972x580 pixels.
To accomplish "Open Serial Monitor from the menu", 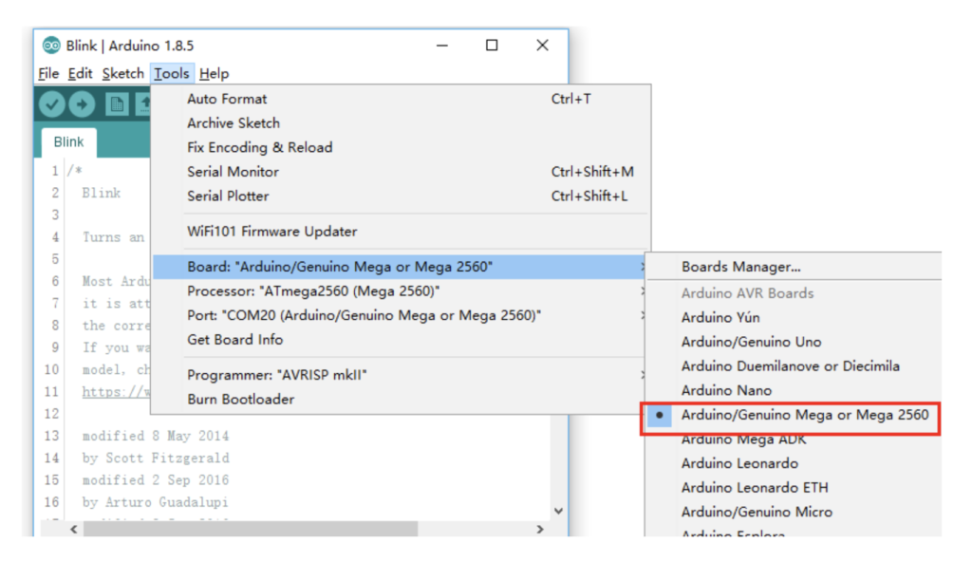I will [402, 172].
